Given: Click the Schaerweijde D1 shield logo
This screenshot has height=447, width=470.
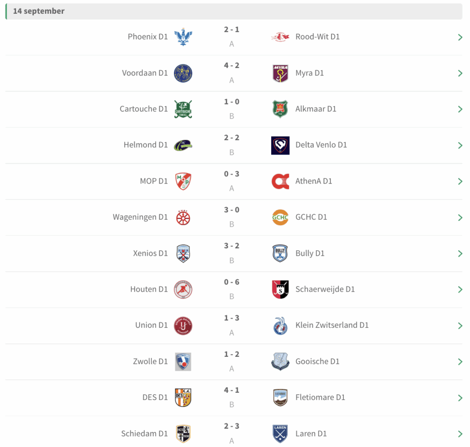Looking at the screenshot, I should (x=280, y=289).
